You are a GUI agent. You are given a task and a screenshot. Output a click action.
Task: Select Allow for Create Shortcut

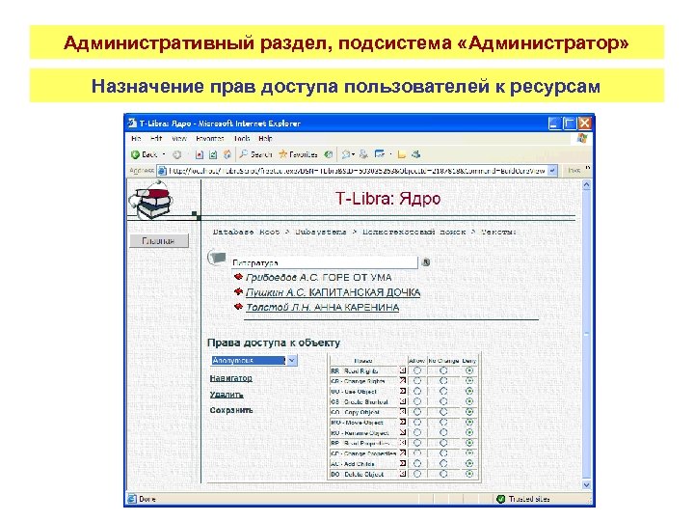point(417,401)
